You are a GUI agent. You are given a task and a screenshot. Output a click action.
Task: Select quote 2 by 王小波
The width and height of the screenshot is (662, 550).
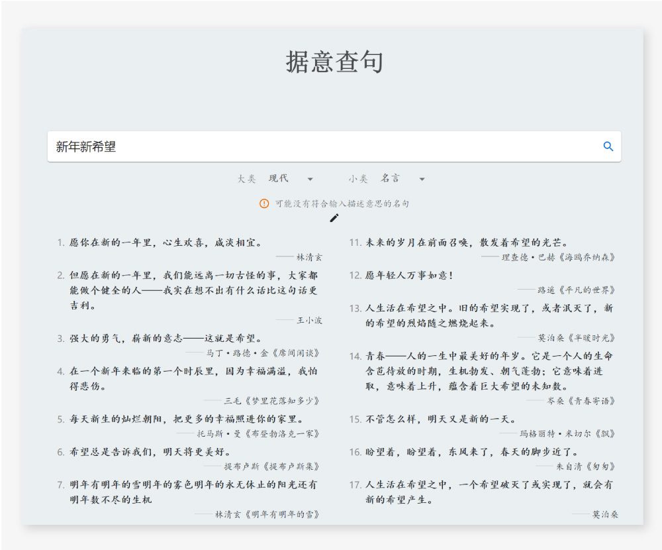[193, 290]
